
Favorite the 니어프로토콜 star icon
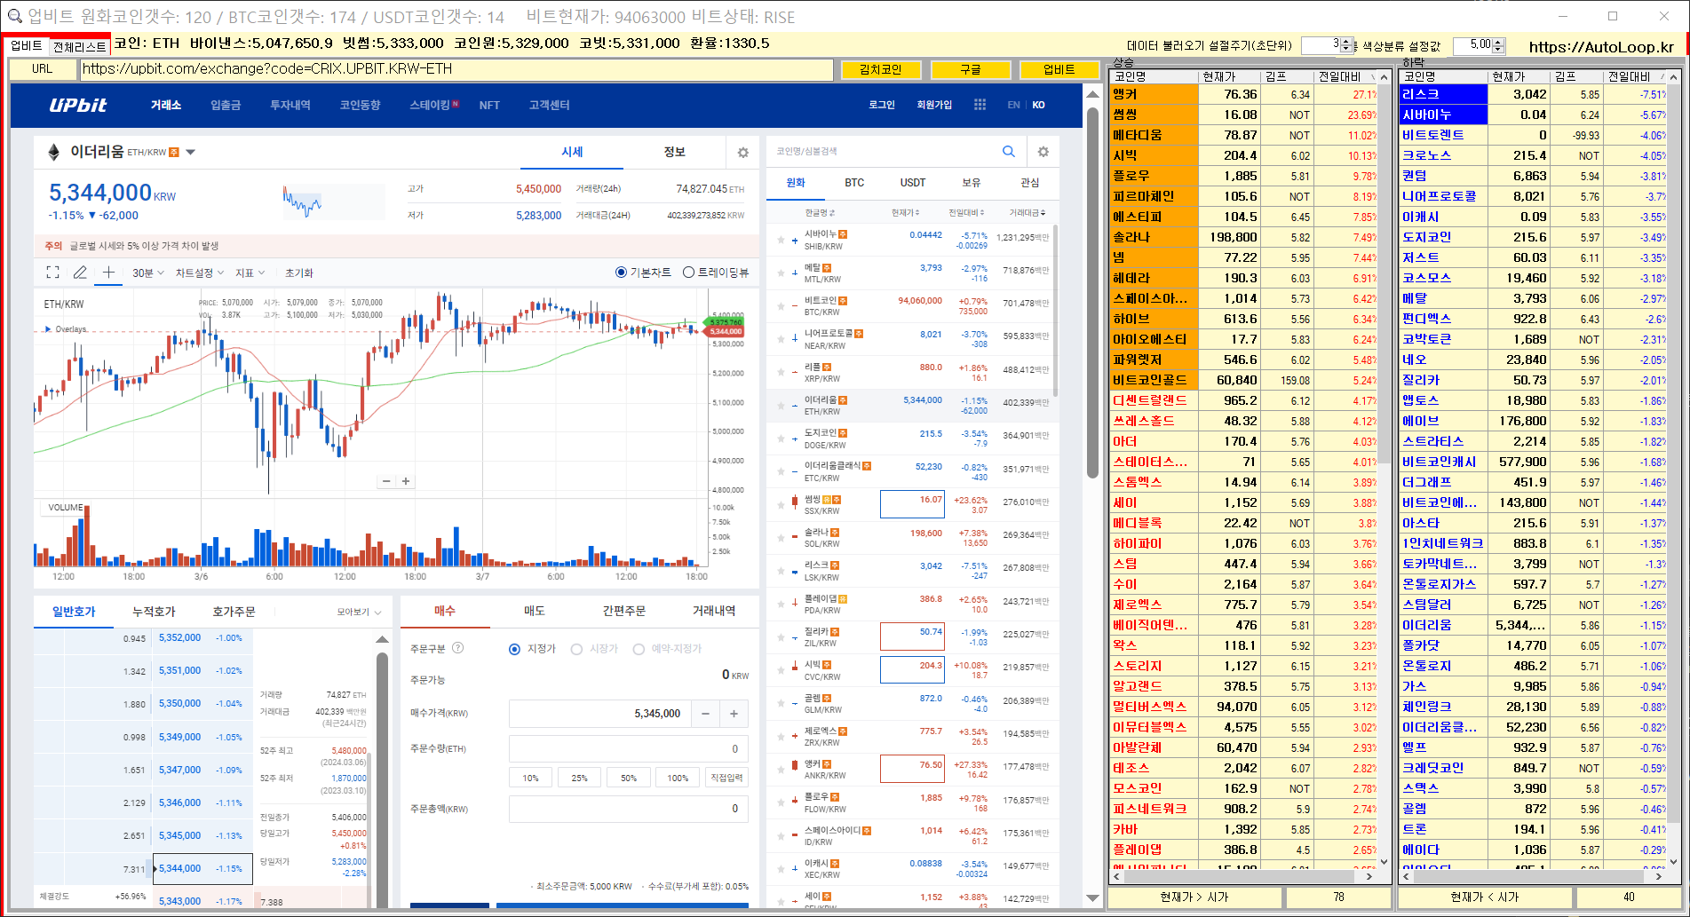781,339
